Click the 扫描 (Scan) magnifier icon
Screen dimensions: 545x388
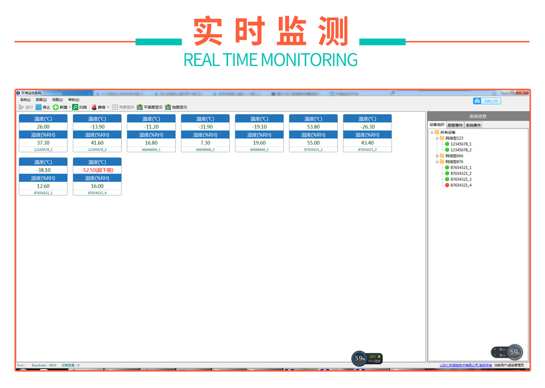tap(76, 107)
